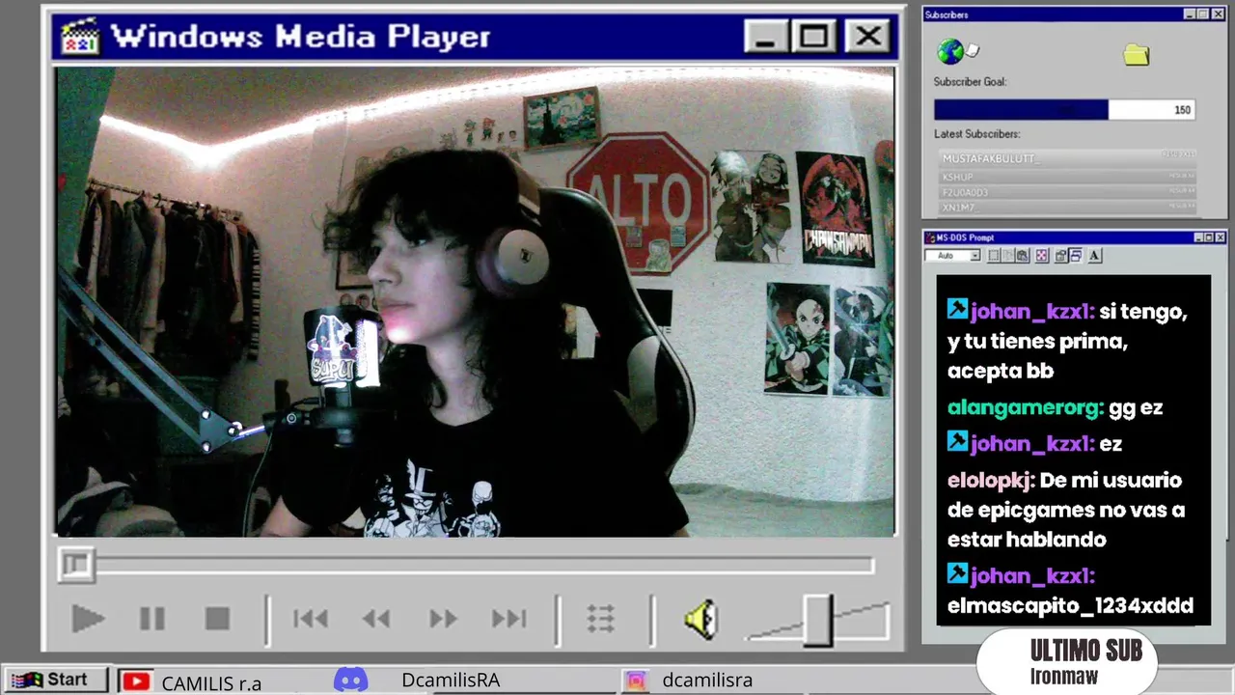This screenshot has height=695, width=1235.
Task: Click the 'gg ez' chat message
Action: point(1136,407)
